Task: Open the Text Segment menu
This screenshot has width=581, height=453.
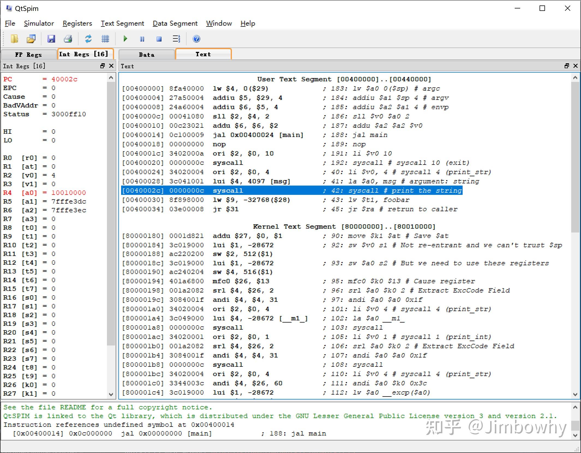Action: [x=122, y=23]
